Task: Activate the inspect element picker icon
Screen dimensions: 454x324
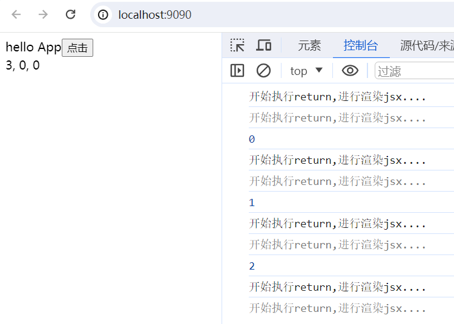Action: [x=237, y=45]
